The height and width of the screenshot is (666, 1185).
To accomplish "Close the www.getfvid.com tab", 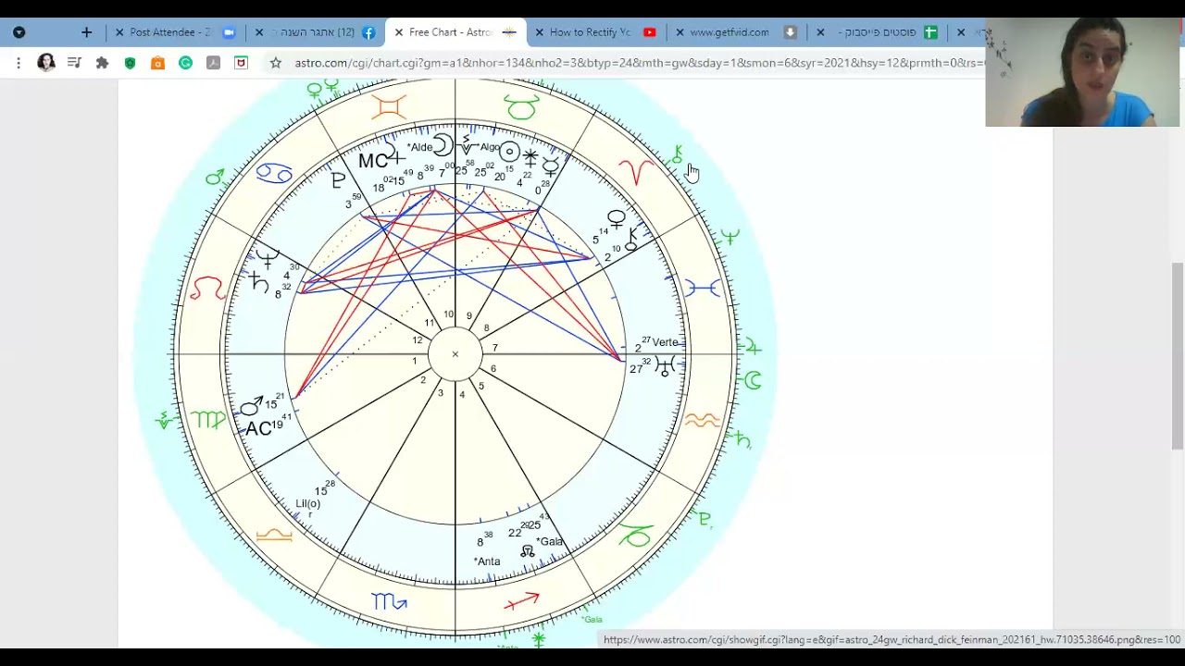I will coord(680,32).
